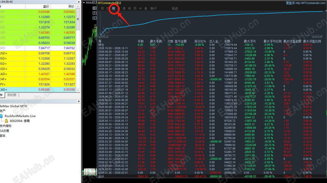Click the 合计 total row label
327x183 pixels.
click(x=101, y=176)
